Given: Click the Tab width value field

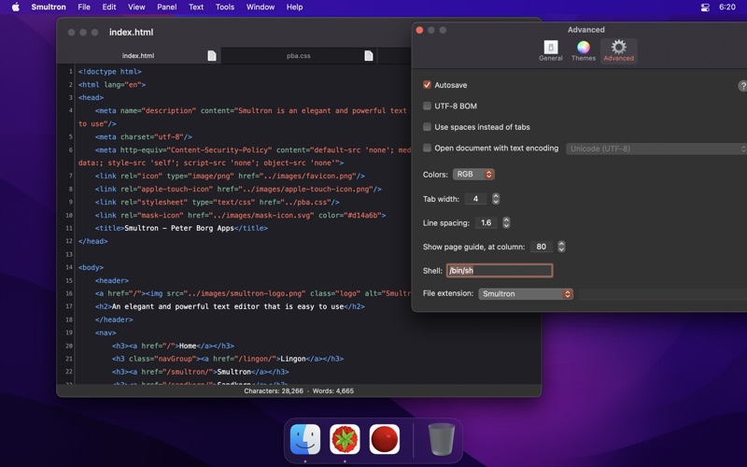Looking at the screenshot, I should (475, 199).
